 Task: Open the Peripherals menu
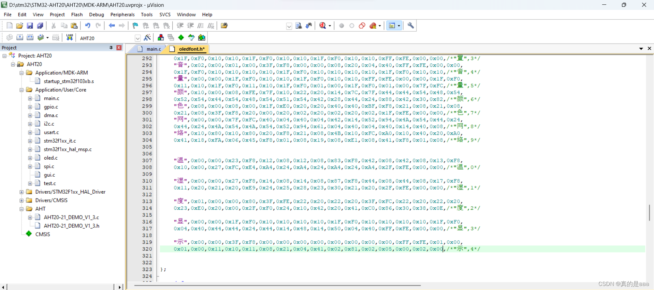point(122,15)
